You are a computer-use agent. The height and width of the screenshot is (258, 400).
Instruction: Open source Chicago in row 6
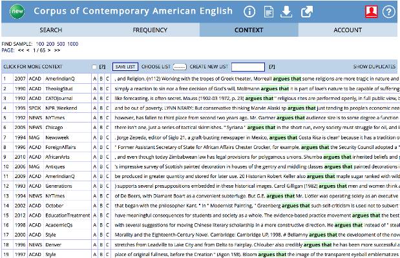[x=54, y=128]
